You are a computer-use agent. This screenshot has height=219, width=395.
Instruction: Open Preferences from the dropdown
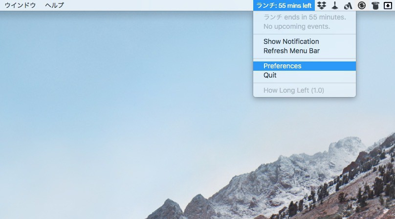coord(305,66)
